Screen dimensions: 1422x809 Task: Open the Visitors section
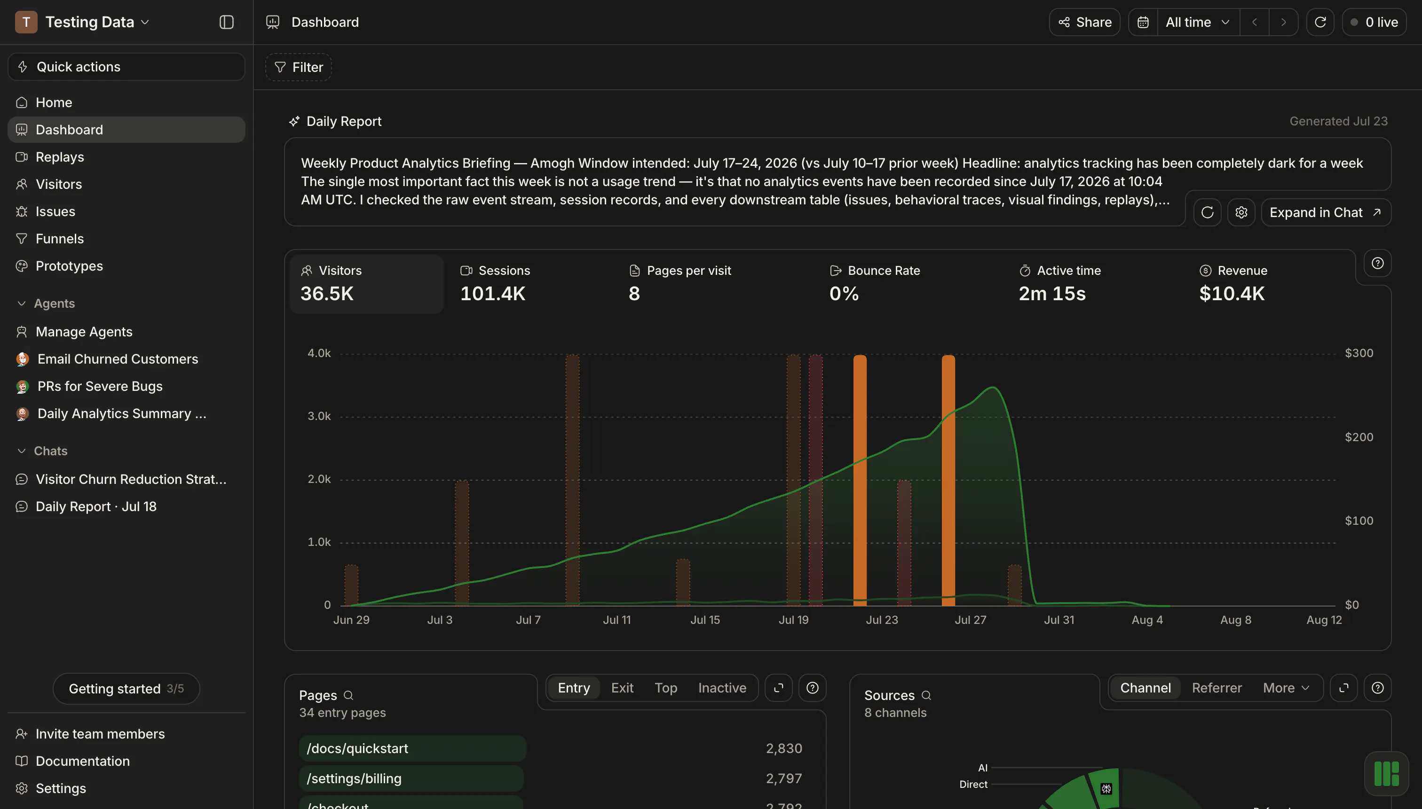[126, 184]
